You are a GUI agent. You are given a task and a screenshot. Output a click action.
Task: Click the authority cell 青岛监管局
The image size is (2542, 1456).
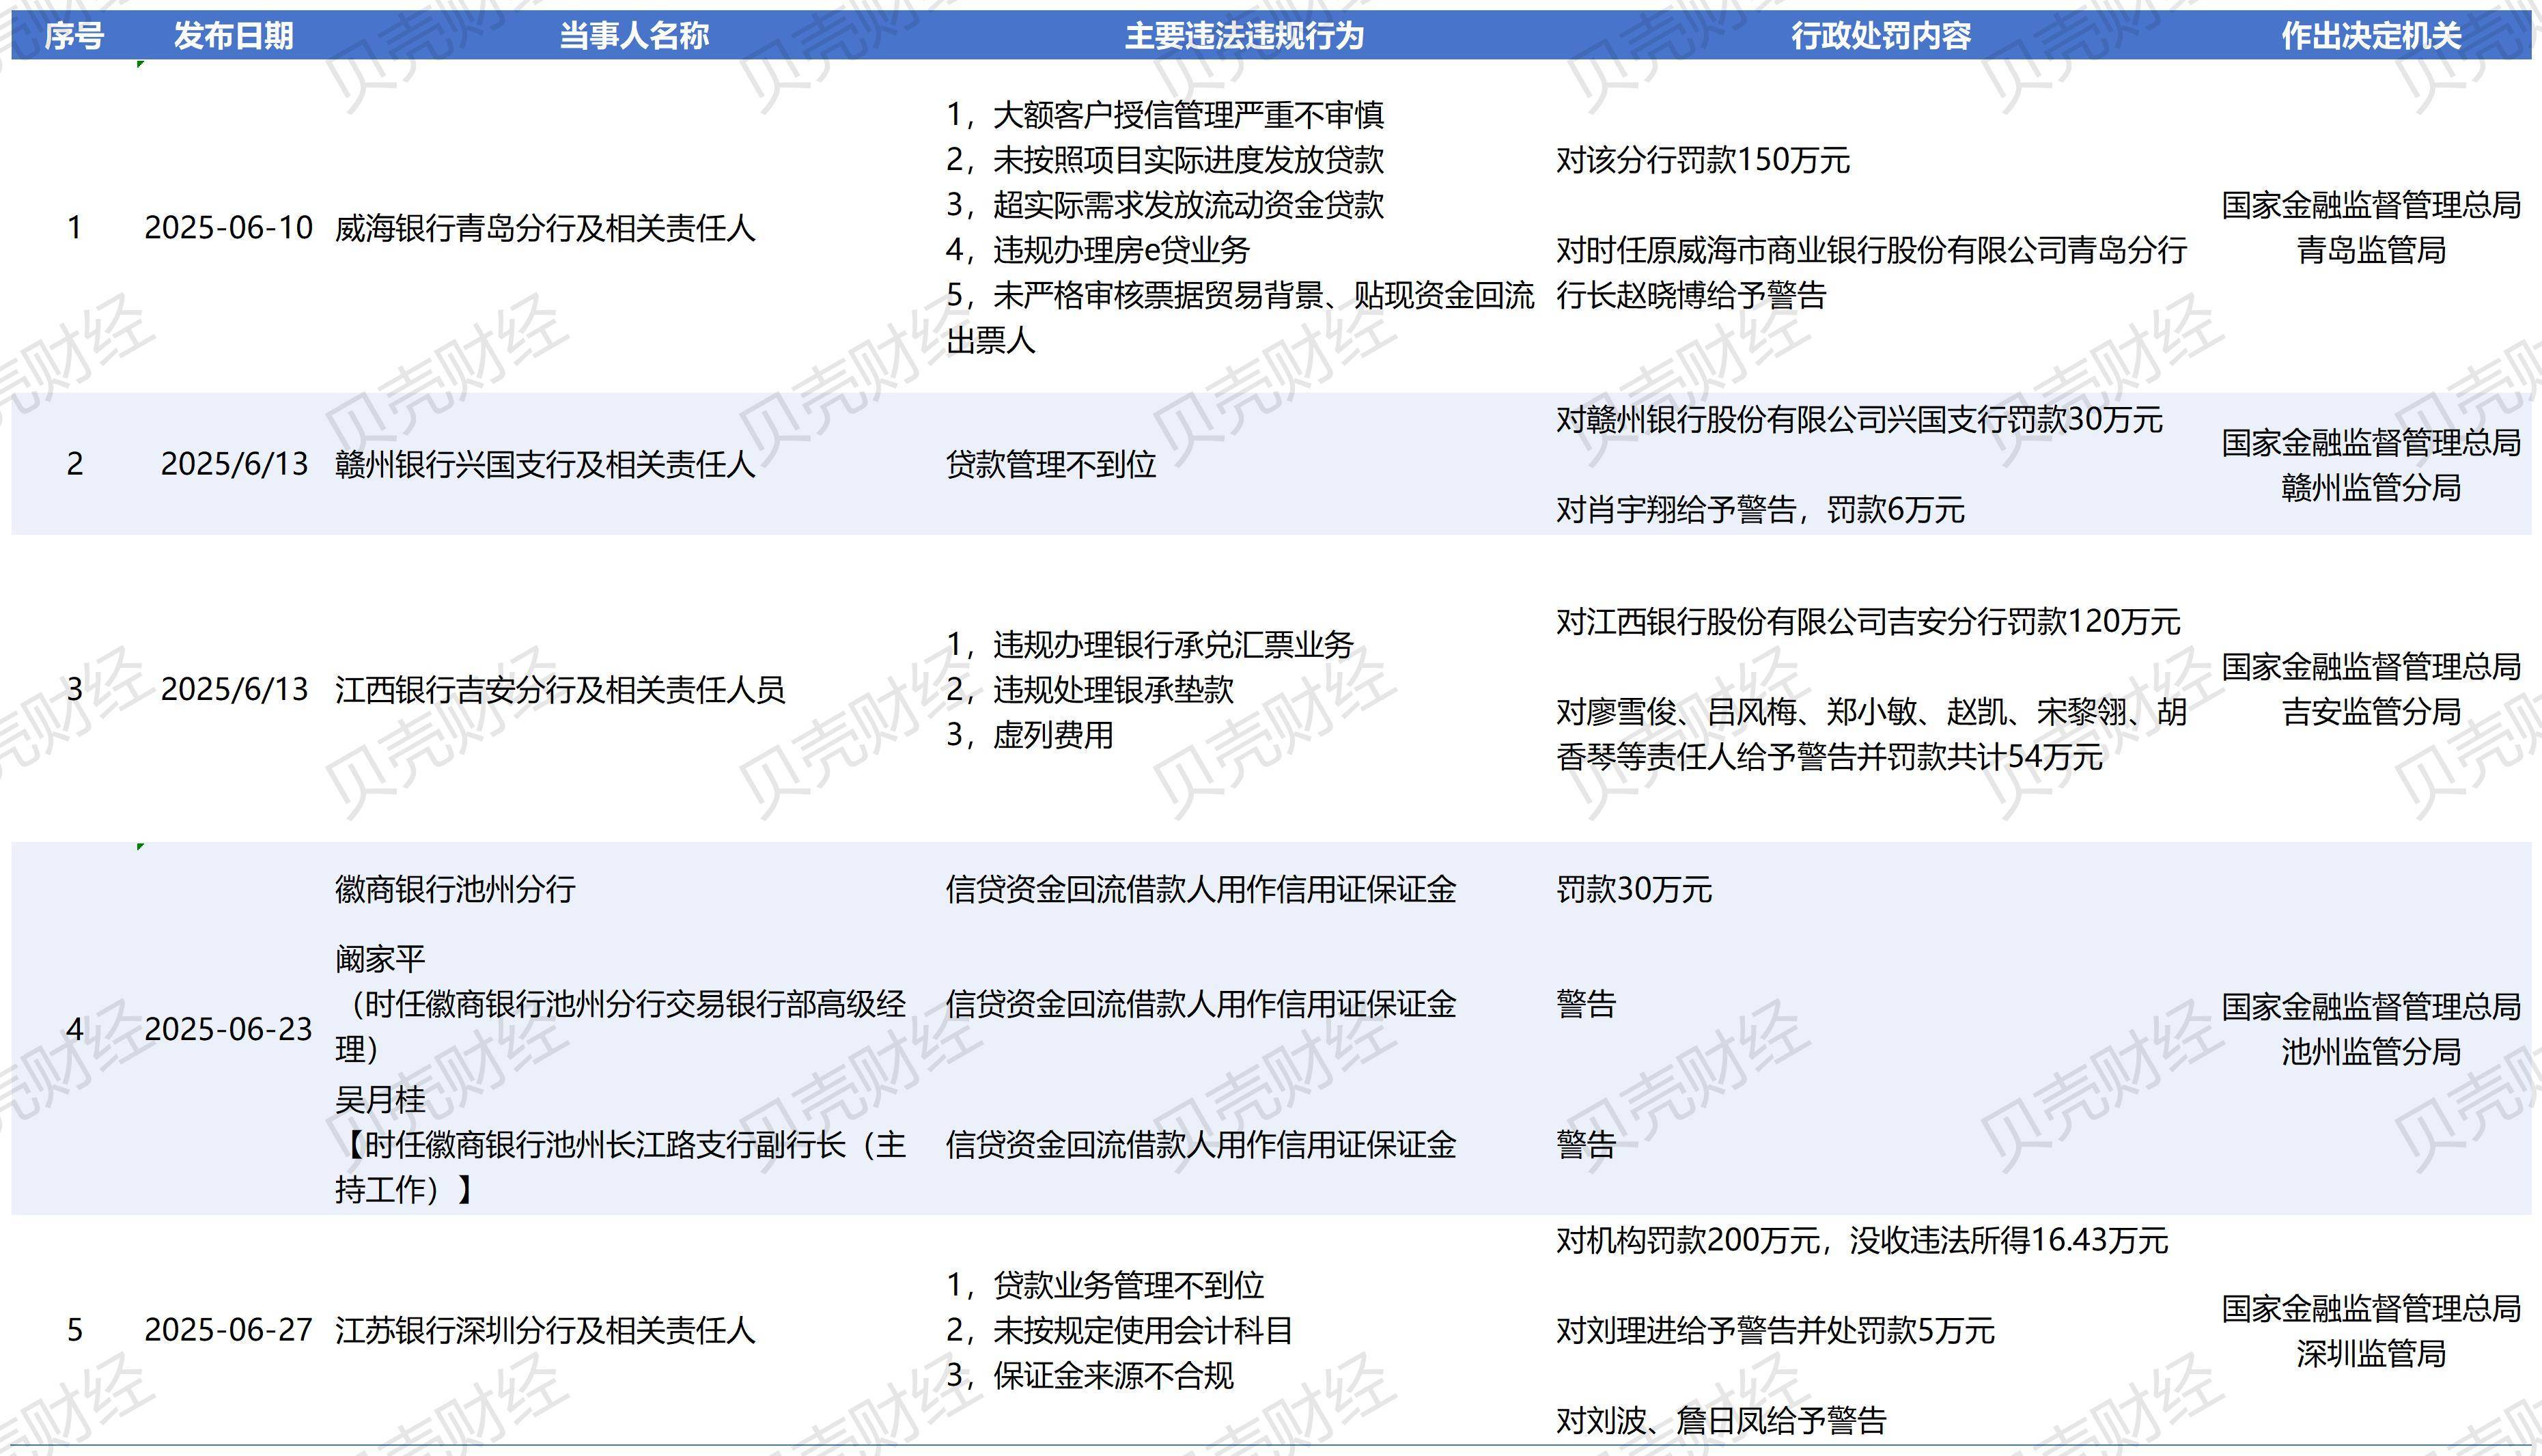pos(2371,228)
